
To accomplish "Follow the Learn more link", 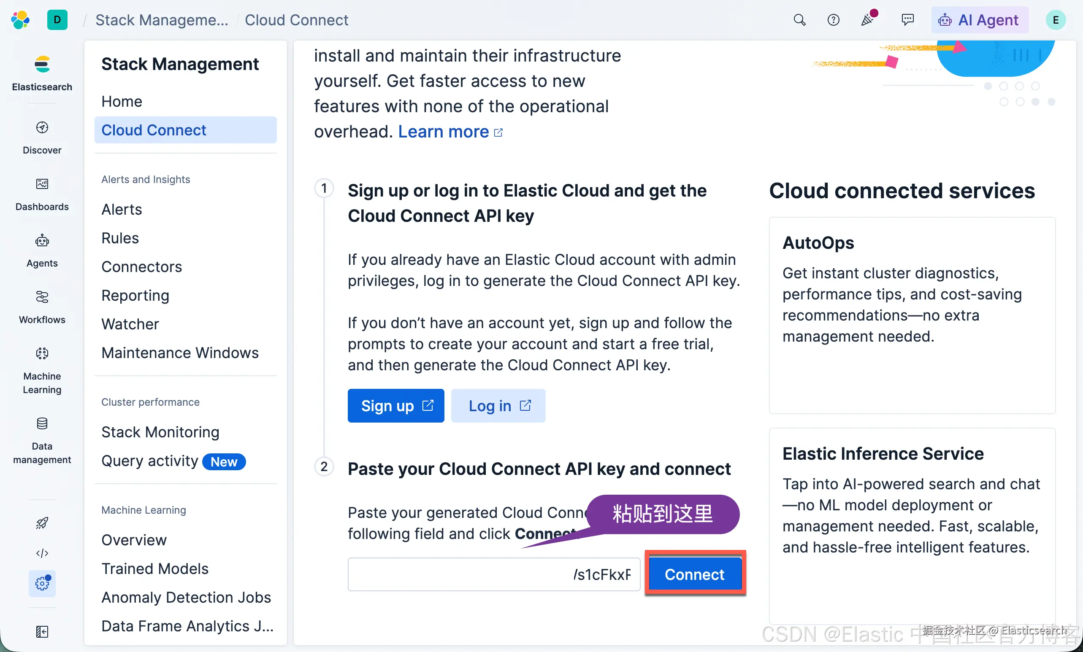I will (x=450, y=132).
